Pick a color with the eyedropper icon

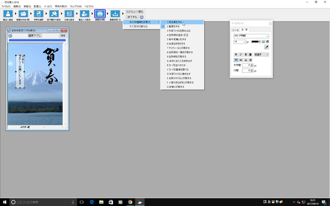coord(266,48)
